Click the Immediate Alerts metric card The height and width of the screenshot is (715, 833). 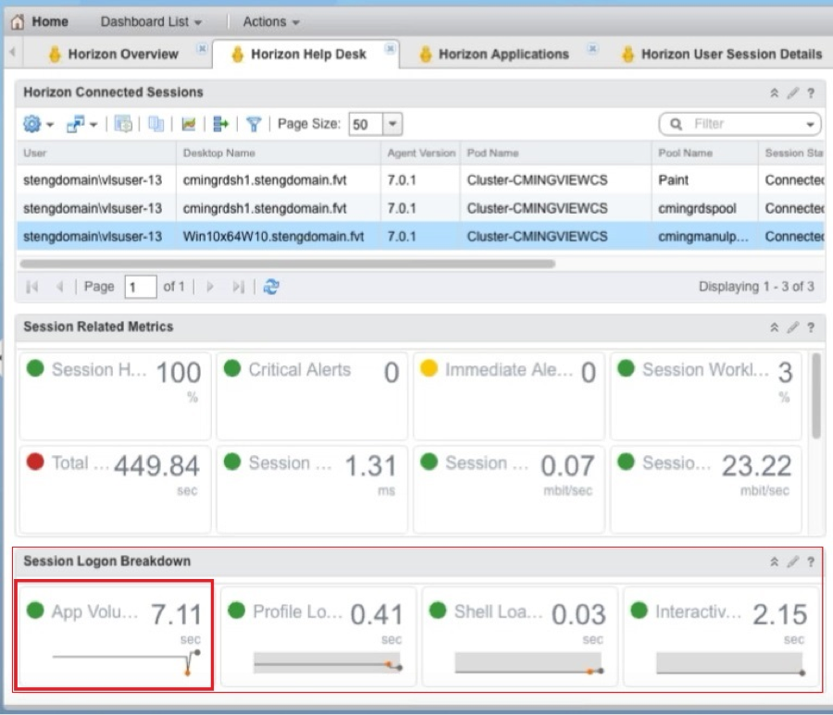509,396
